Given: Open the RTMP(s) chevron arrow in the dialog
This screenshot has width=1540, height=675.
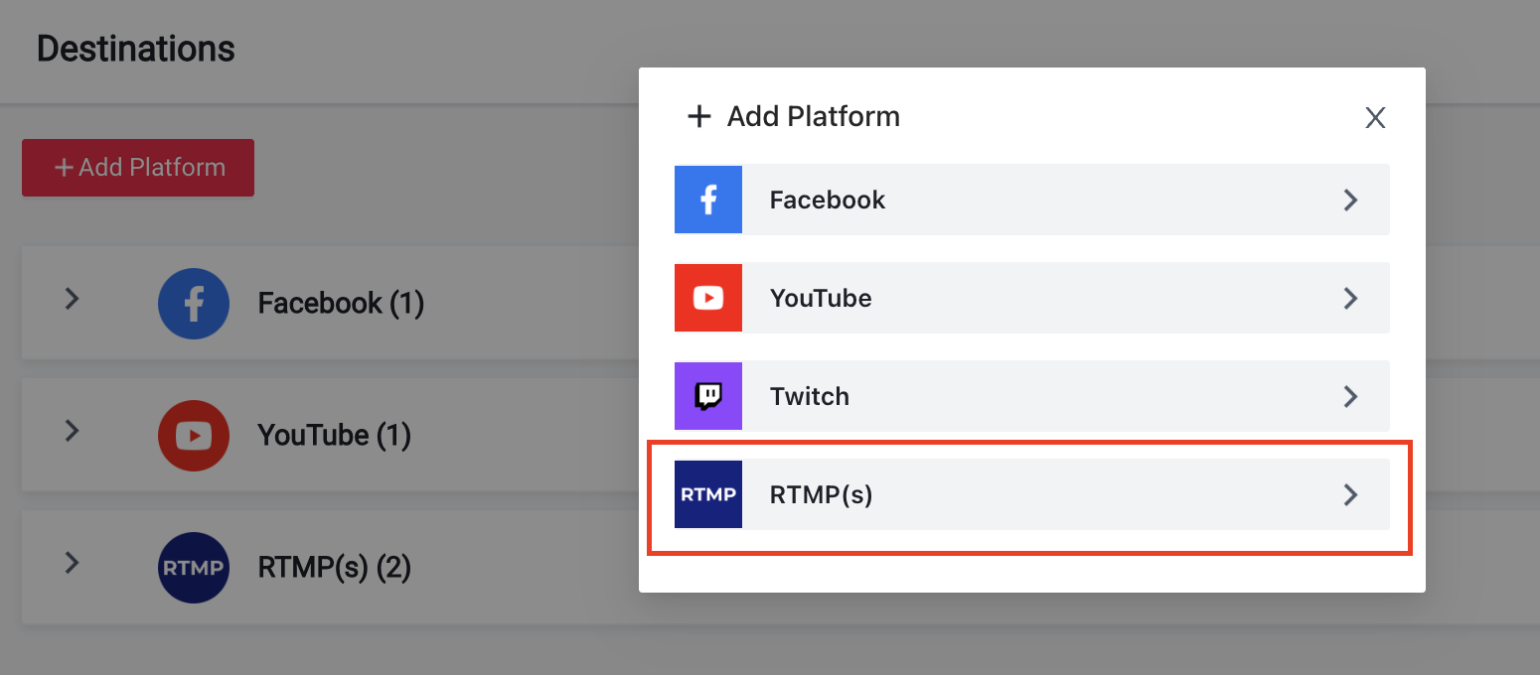Looking at the screenshot, I should (1350, 494).
